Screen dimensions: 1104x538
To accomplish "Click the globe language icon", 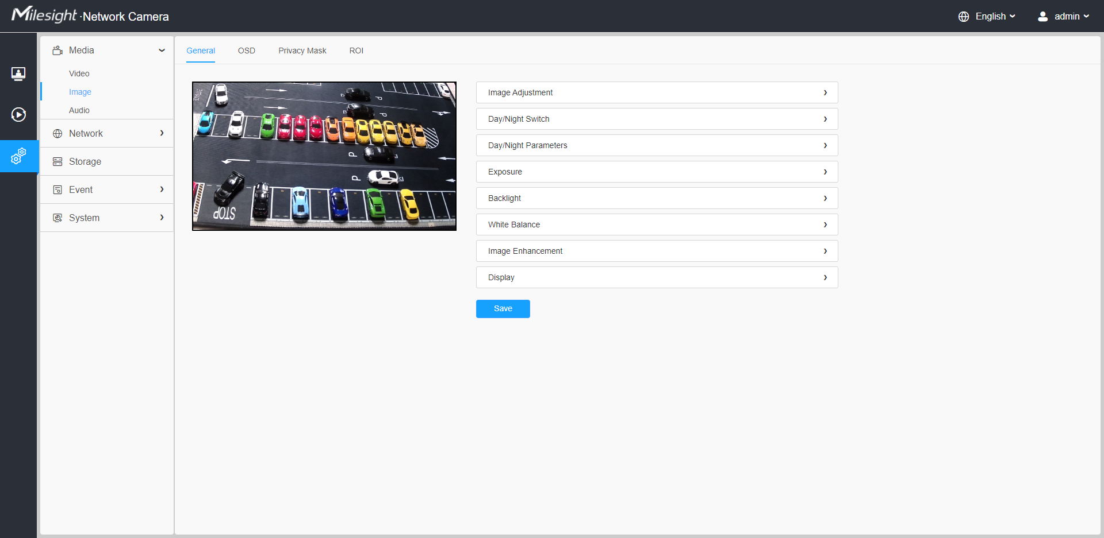I will coord(964,17).
